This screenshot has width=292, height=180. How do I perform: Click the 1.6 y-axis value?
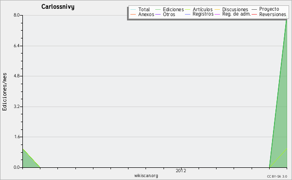(x=17, y=137)
